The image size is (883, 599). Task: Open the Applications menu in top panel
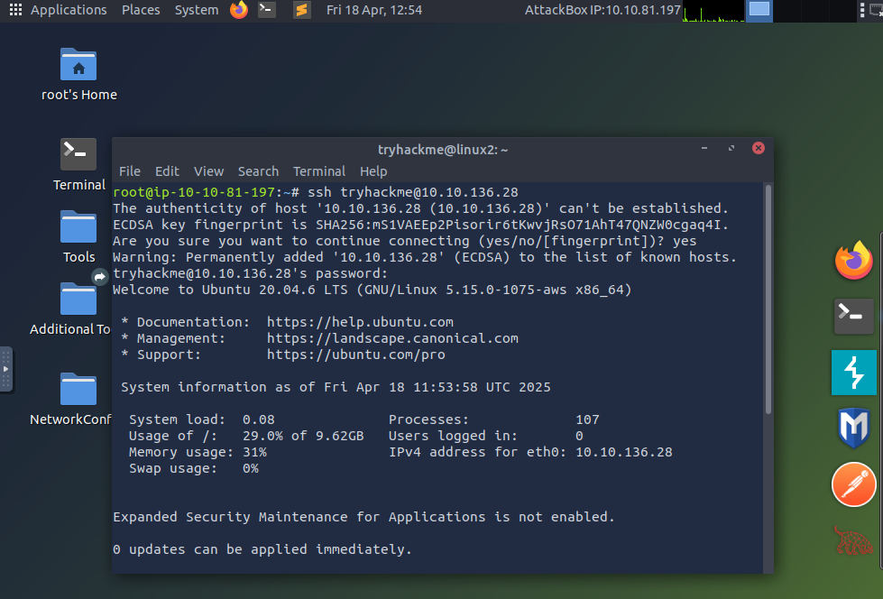coord(69,10)
